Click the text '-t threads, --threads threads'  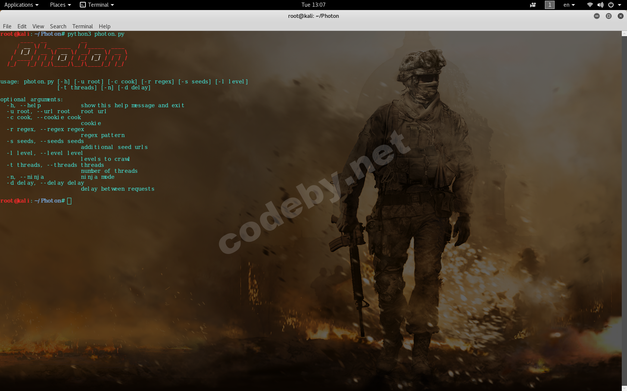pos(55,165)
